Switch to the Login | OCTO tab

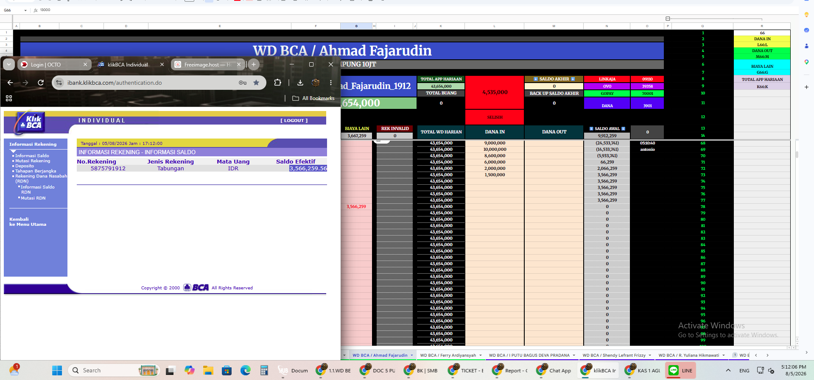54,64
